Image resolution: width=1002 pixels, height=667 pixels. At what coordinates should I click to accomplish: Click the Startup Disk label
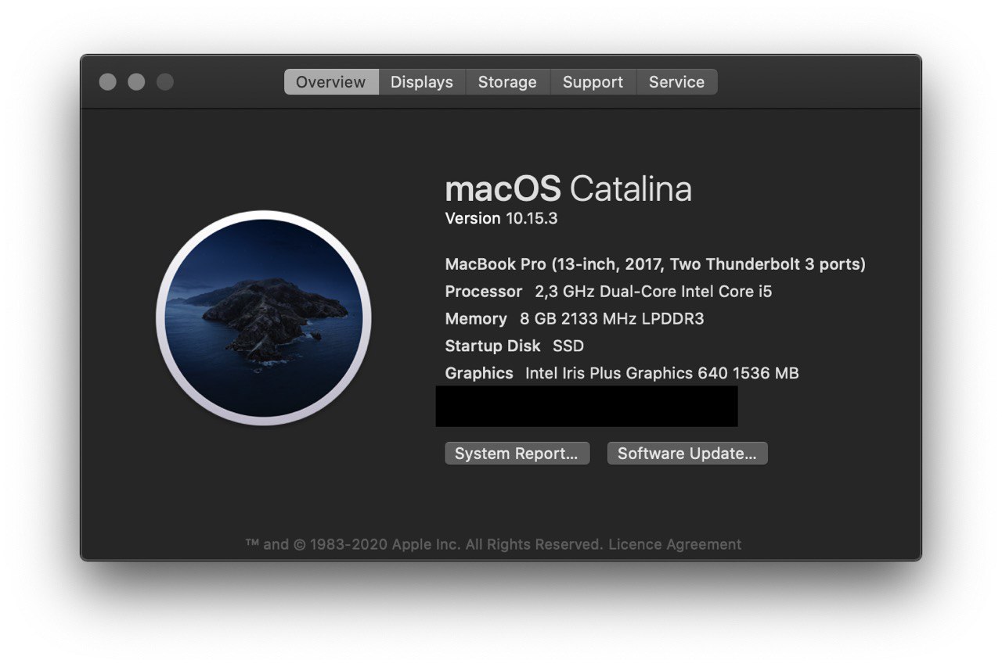[x=492, y=346]
